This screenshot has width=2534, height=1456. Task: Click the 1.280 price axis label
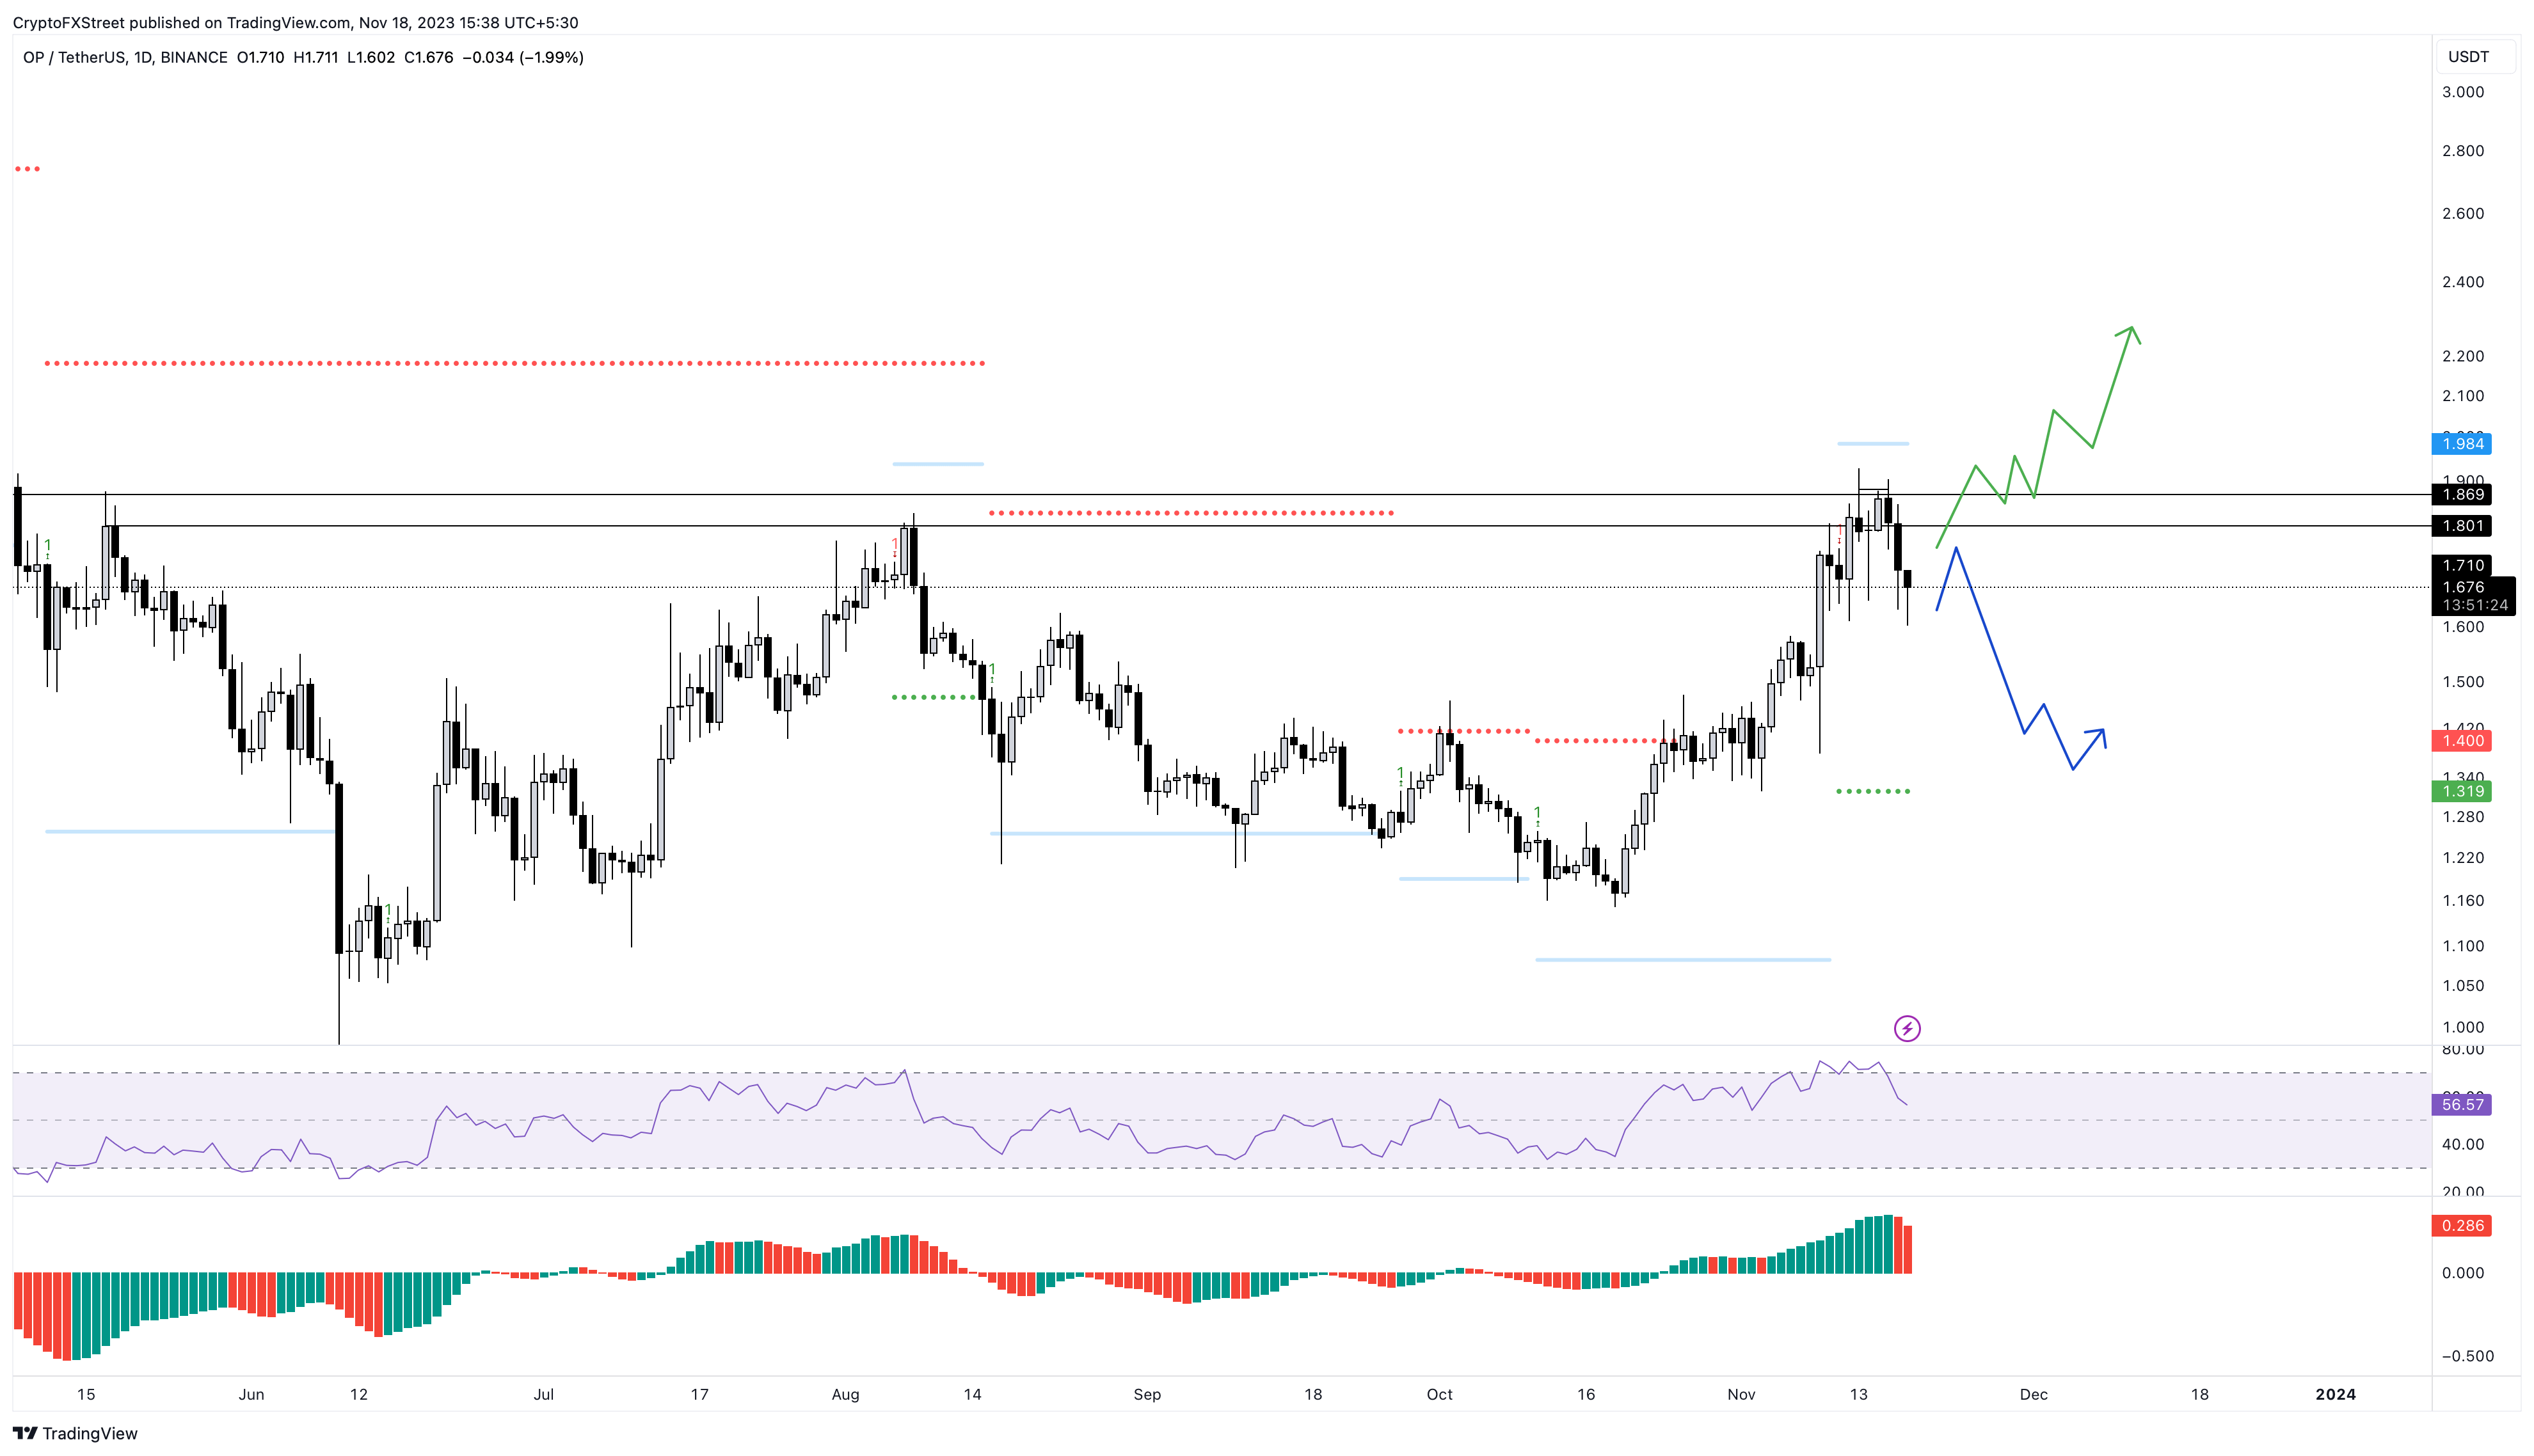[2463, 817]
